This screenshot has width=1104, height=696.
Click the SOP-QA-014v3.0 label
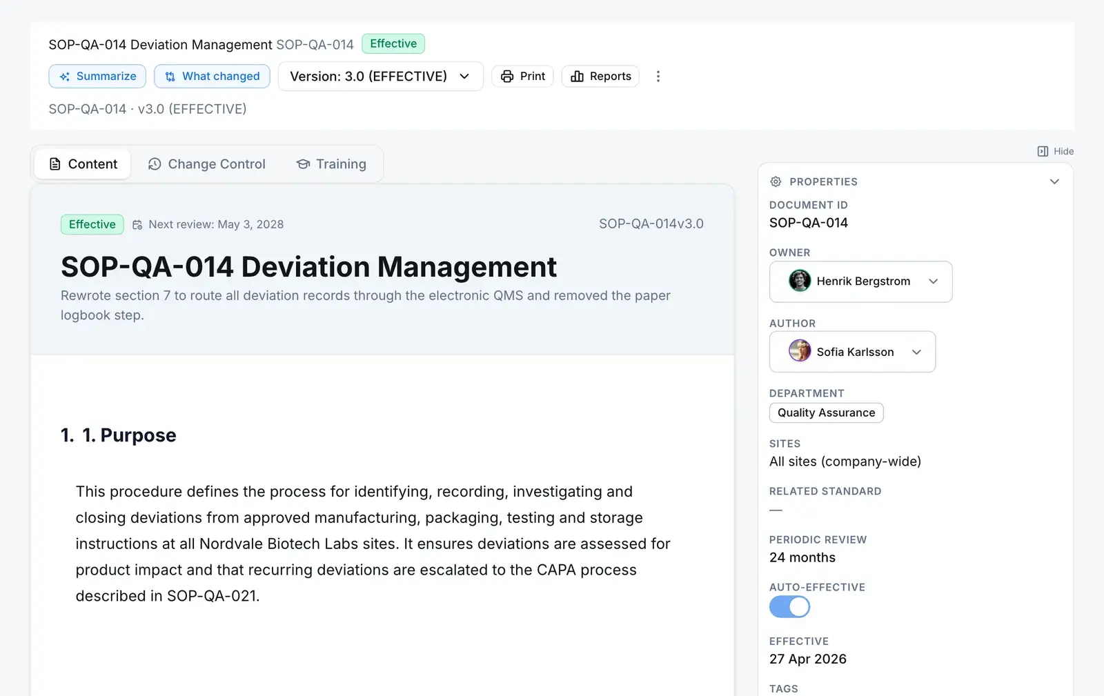tap(651, 223)
